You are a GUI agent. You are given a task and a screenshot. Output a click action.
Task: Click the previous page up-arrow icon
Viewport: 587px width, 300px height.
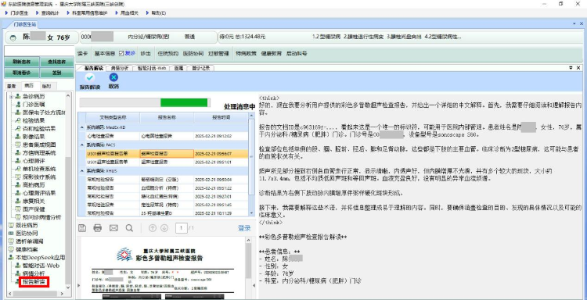[x=153, y=228]
